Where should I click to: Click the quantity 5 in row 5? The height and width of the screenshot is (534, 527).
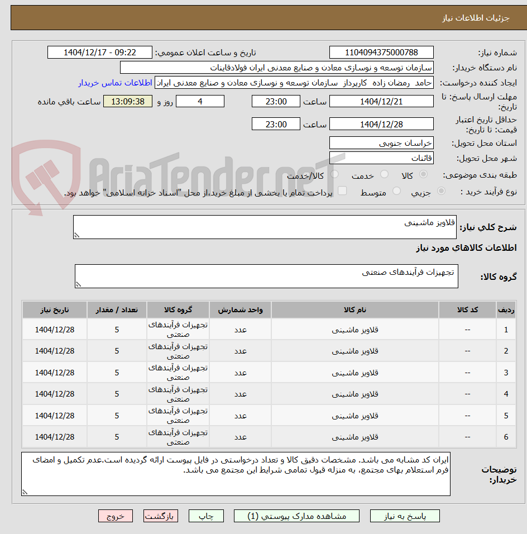tap(117, 416)
